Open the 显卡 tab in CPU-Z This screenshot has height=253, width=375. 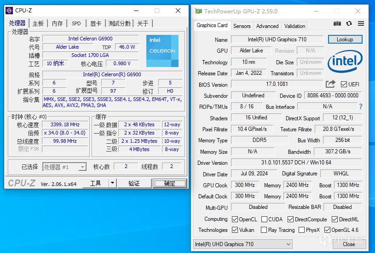click(95, 23)
